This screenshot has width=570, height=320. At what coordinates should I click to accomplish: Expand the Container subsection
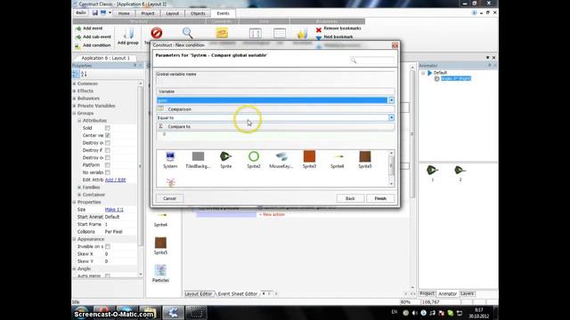(79, 195)
